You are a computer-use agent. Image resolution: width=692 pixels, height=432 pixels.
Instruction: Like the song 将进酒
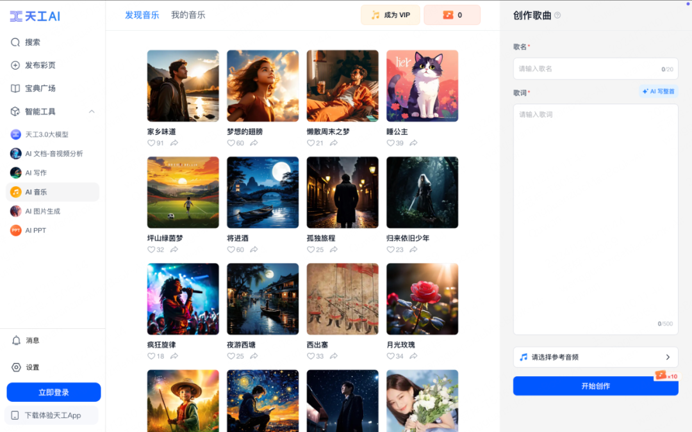tap(231, 250)
